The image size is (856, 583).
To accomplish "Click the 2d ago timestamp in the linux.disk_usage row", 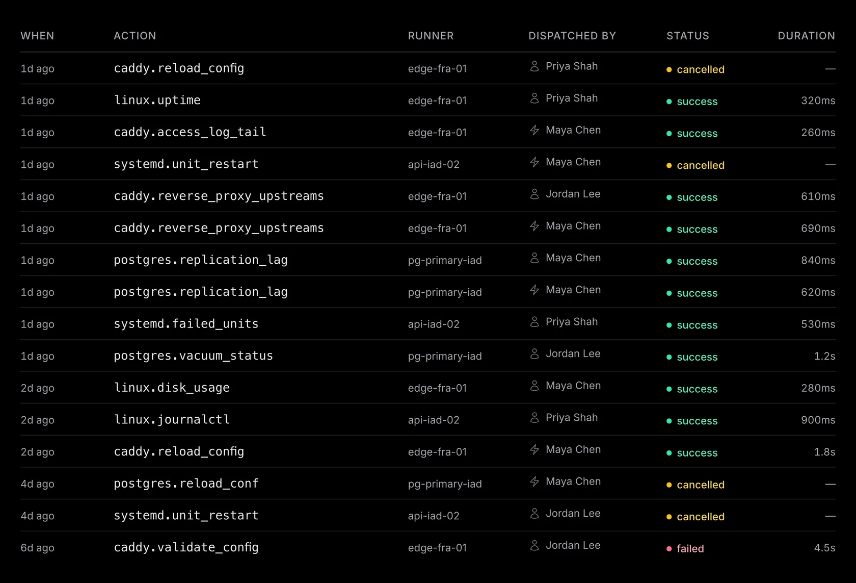I will [x=37, y=388].
